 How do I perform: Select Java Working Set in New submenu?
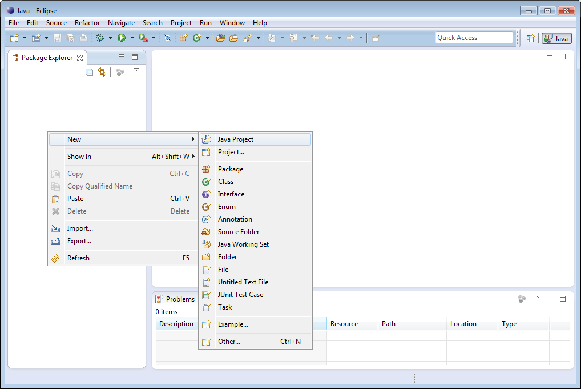[255, 244]
